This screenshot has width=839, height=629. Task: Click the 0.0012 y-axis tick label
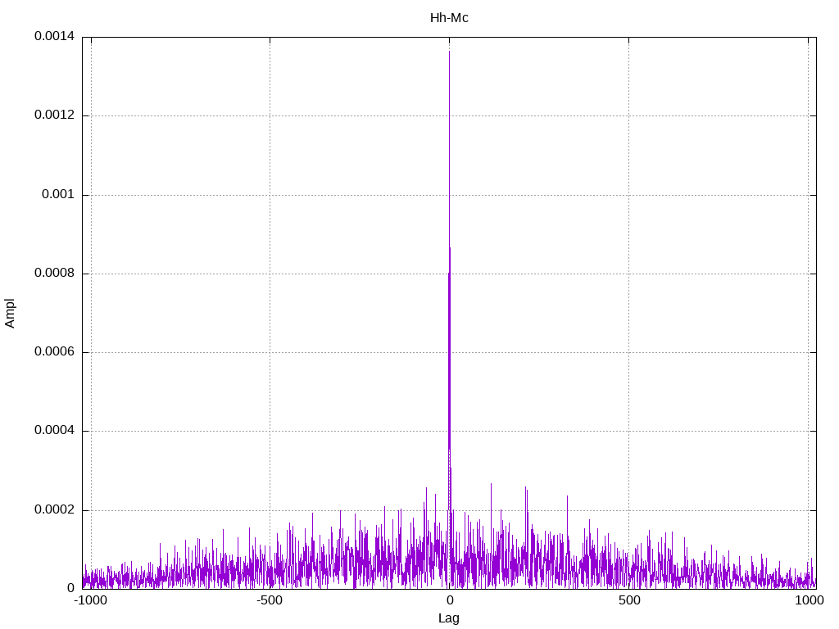click(x=53, y=115)
